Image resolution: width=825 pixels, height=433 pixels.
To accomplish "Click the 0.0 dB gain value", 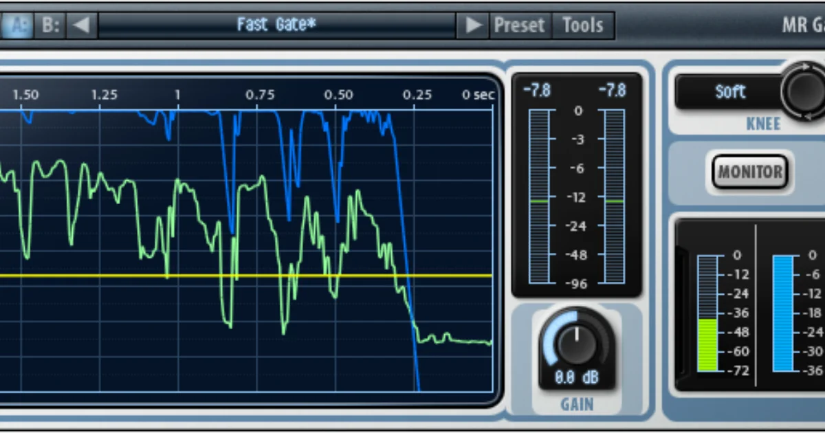I will click(x=576, y=377).
